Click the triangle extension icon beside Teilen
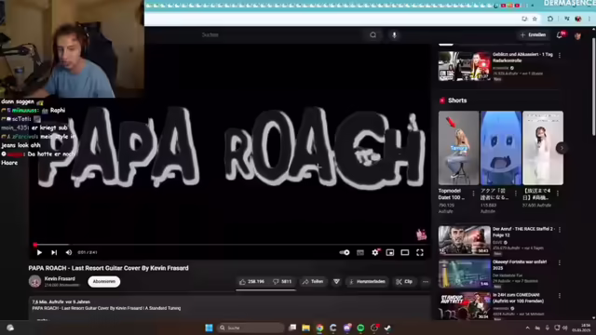This screenshot has width=596, height=335. (336, 282)
